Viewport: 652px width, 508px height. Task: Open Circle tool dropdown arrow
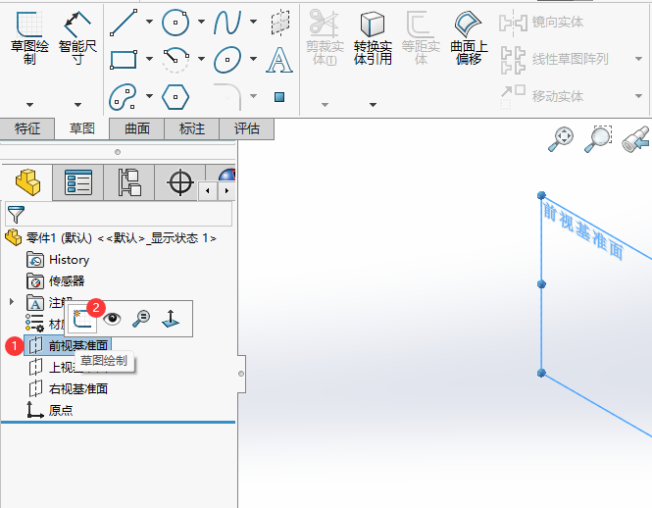201,22
